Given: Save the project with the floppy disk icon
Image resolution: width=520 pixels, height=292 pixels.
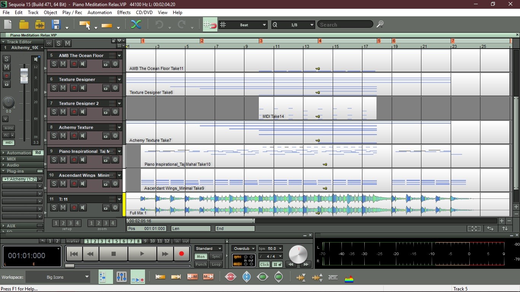Looking at the screenshot, I should (56, 25).
